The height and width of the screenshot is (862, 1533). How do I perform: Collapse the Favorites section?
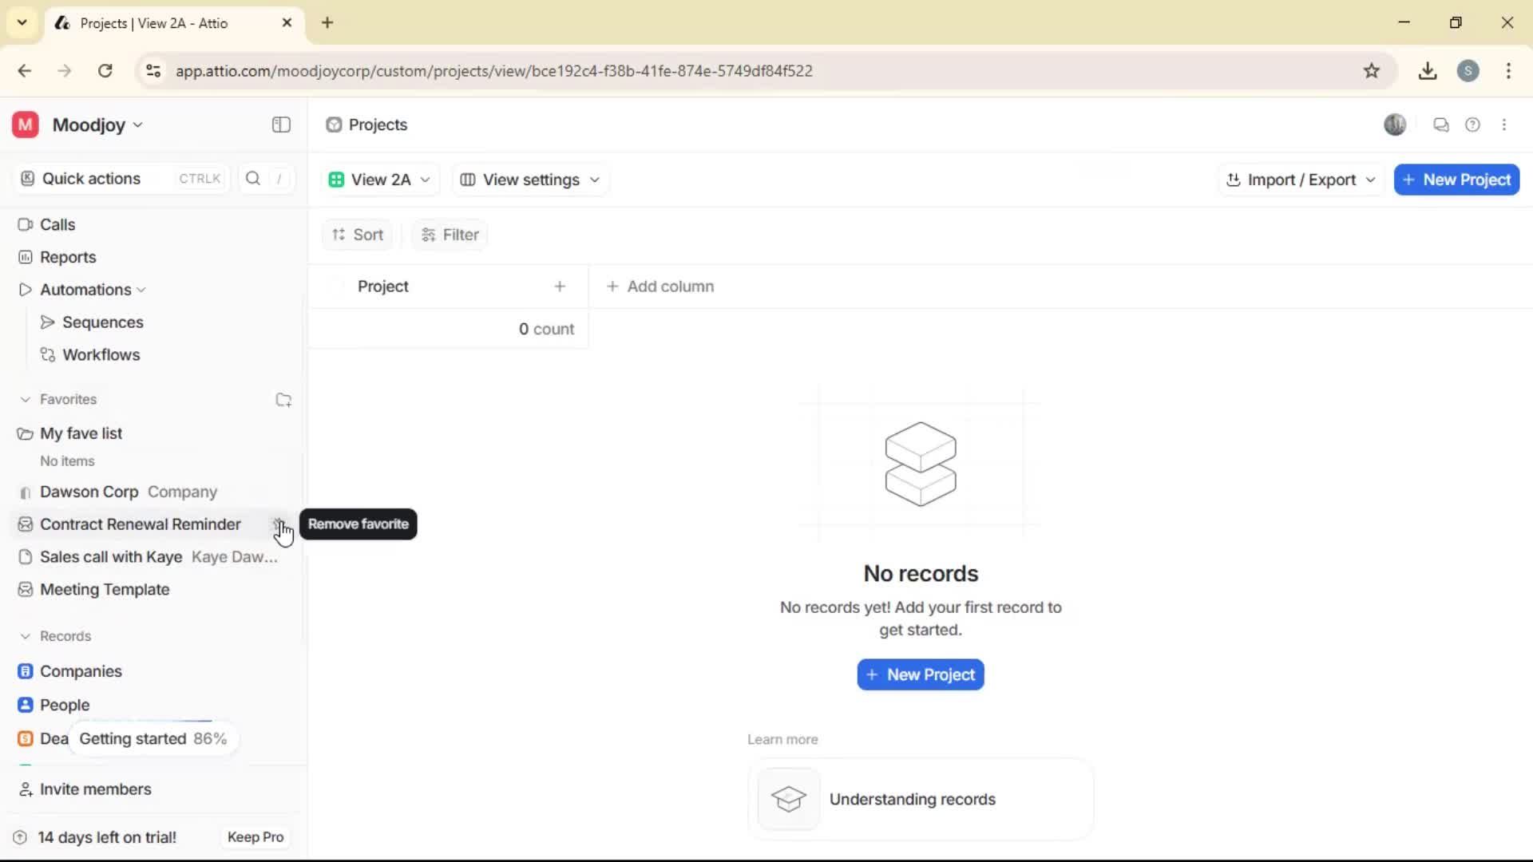coord(25,399)
